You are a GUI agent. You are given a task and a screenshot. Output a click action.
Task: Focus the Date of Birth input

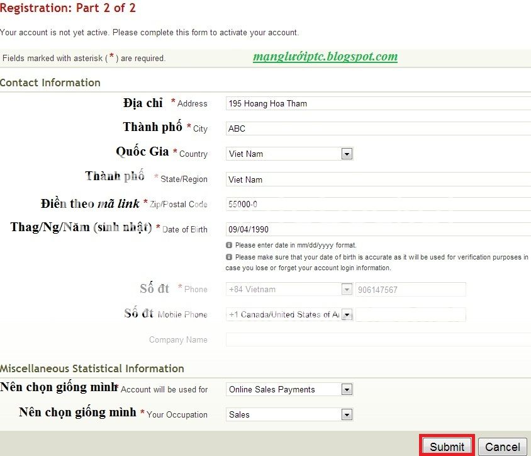[377, 229]
